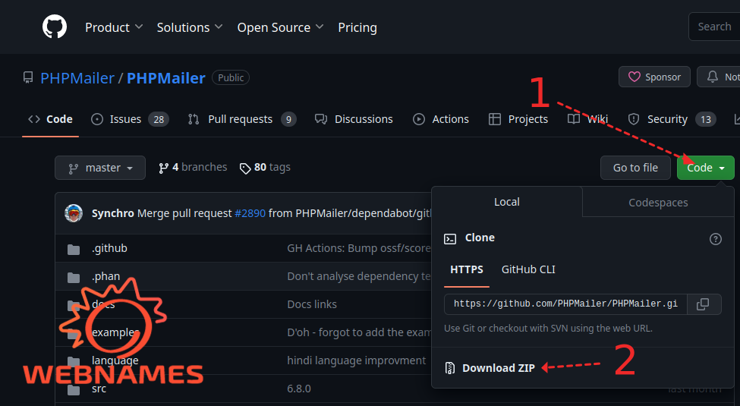This screenshot has height=406, width=740.
Task: Open the 'Docs links' commit message
Action: click(312, 304)
